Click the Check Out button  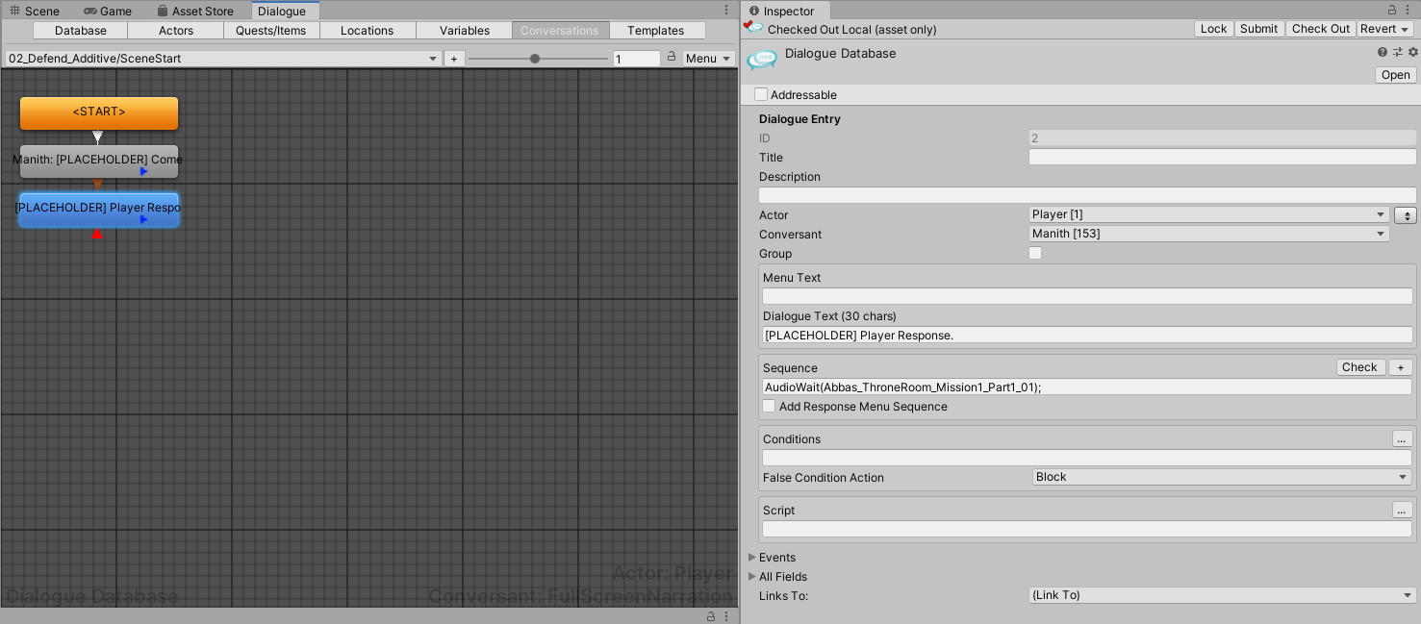(1321, 29)
